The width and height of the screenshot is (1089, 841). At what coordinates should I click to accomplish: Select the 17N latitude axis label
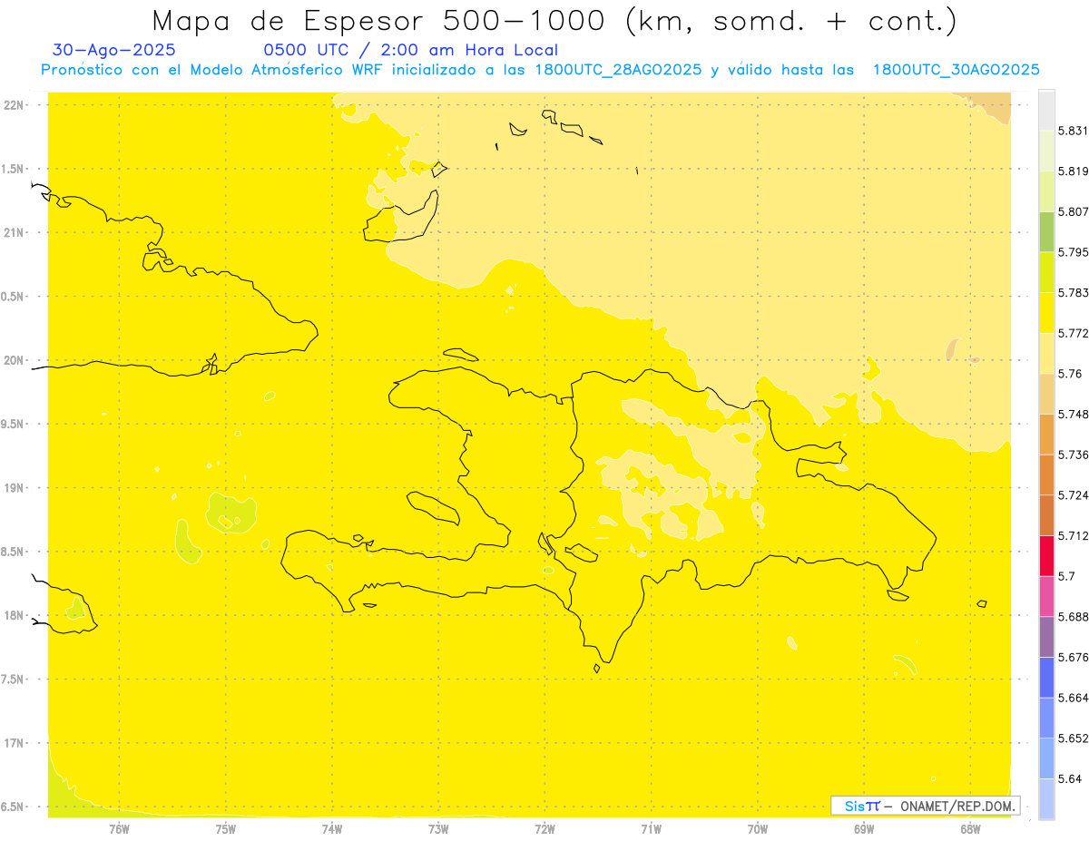15,743
